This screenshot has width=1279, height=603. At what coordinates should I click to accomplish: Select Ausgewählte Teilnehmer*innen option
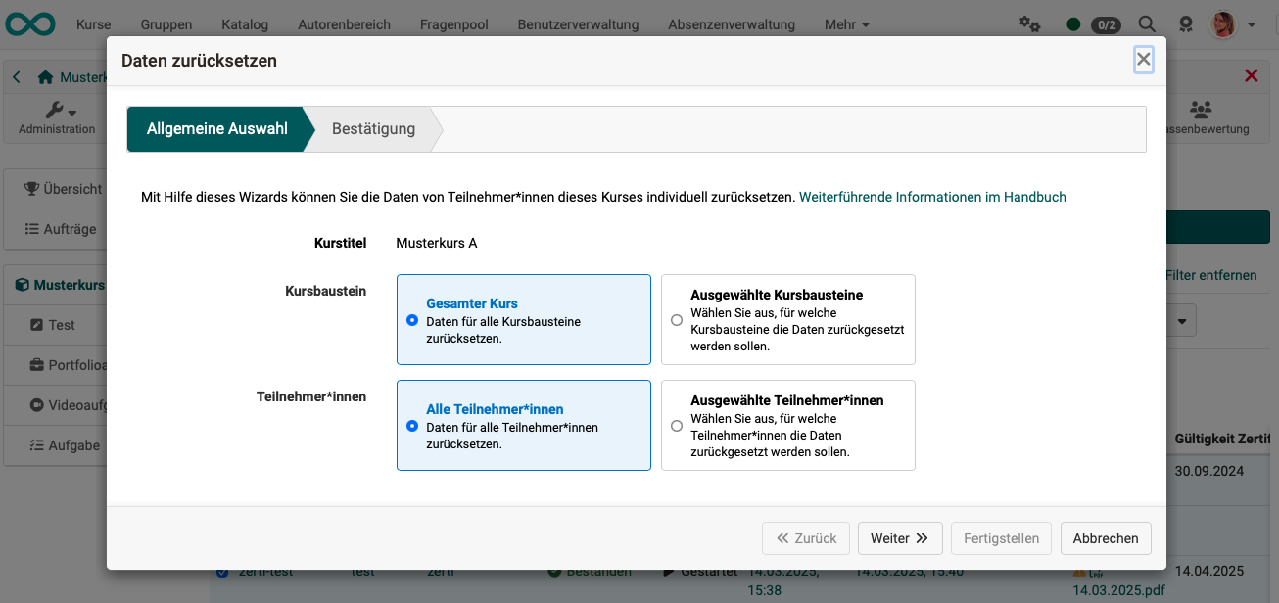pos(677,426)
